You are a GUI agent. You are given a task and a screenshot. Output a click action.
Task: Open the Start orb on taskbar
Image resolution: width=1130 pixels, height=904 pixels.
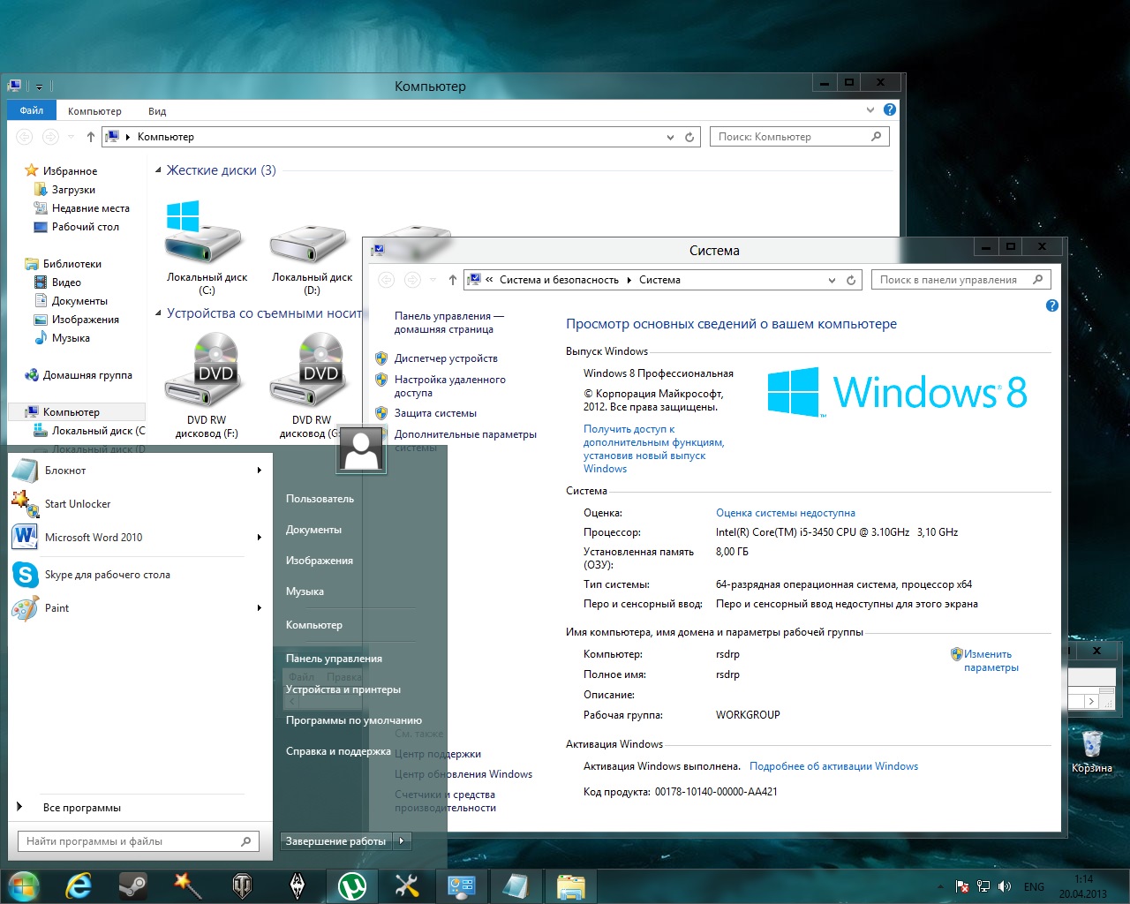point(23,885)
